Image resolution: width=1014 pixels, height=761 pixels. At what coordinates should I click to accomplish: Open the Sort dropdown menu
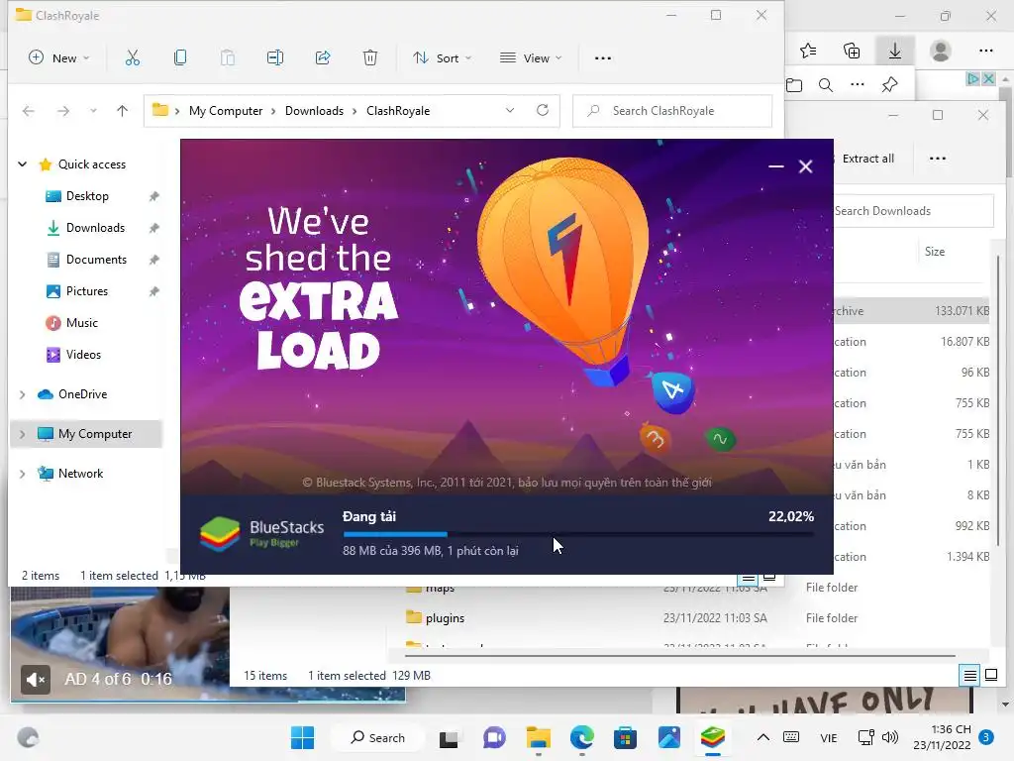coord(442,58)
